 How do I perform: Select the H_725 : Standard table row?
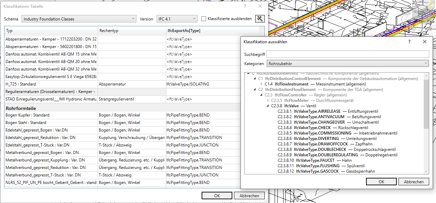51,84
